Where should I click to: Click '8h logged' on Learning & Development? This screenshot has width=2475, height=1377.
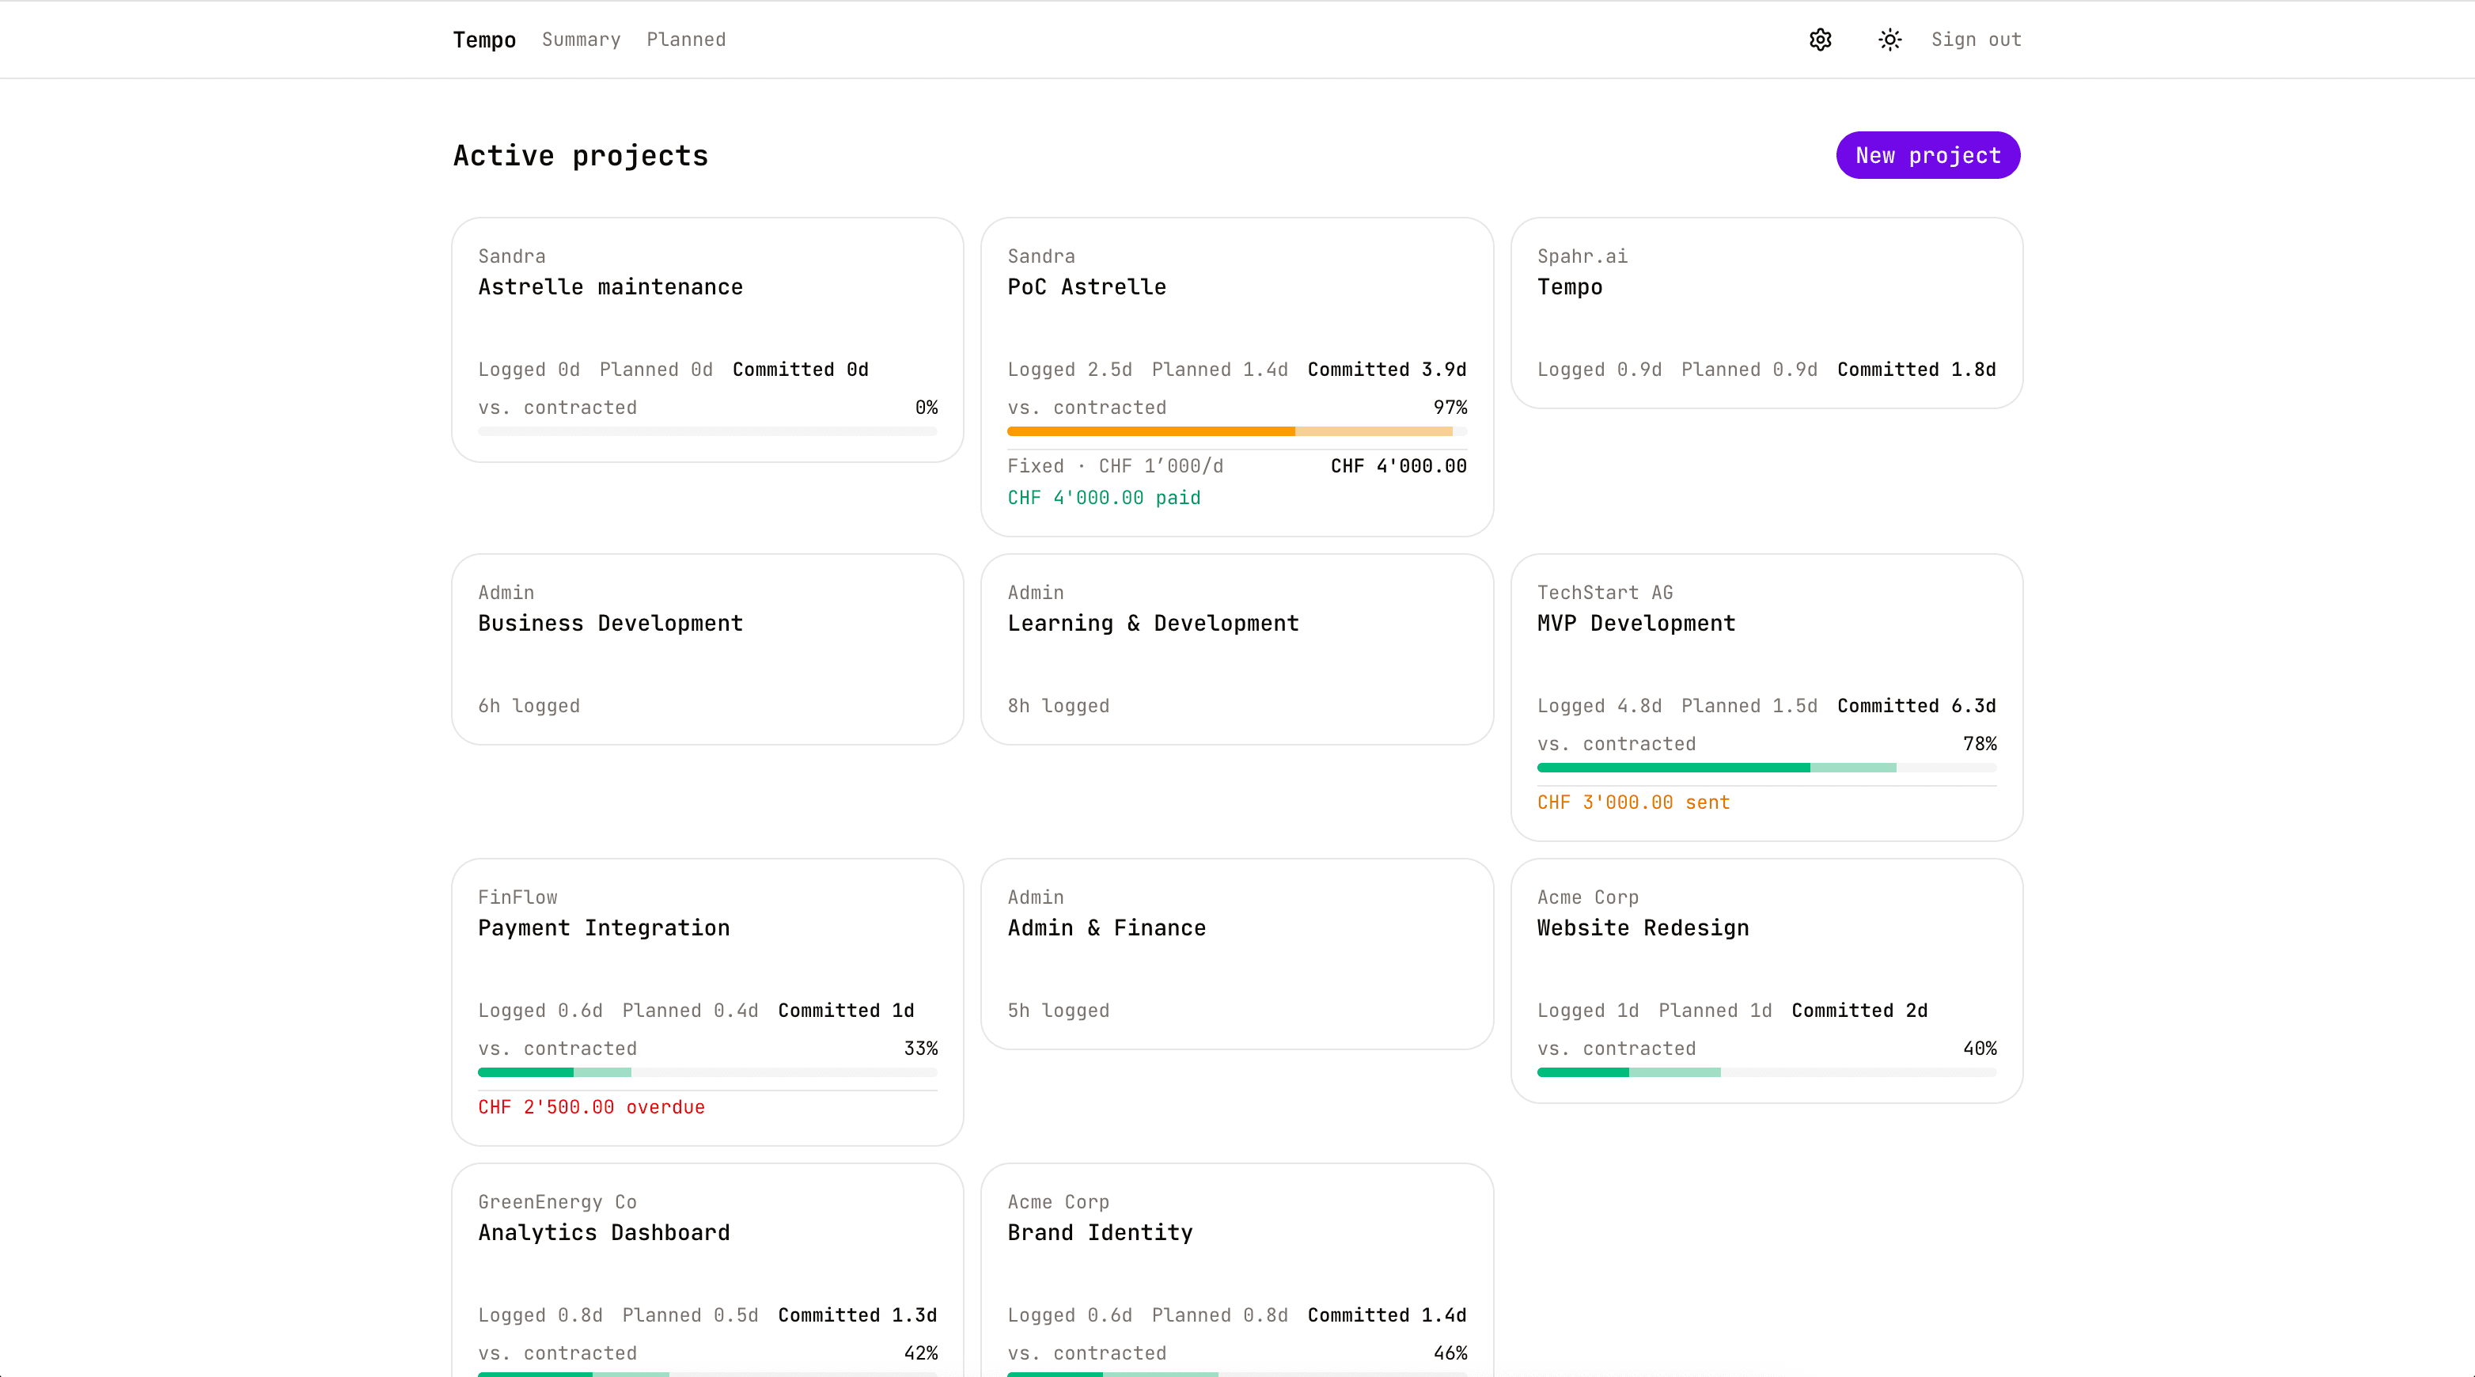(1058, 706)
